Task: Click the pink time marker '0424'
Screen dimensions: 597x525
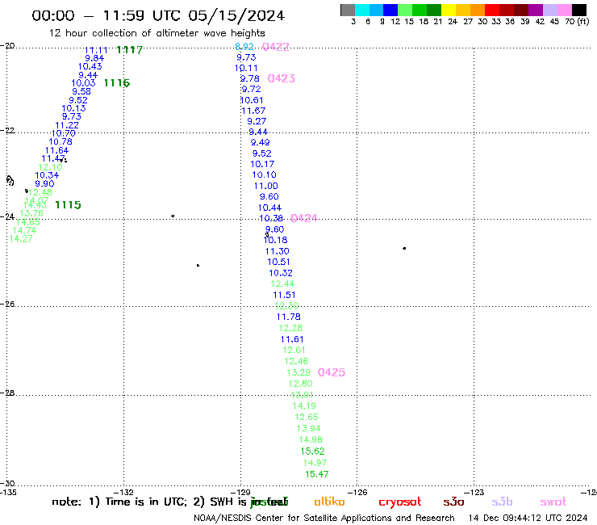Action: tap(304, 218)
